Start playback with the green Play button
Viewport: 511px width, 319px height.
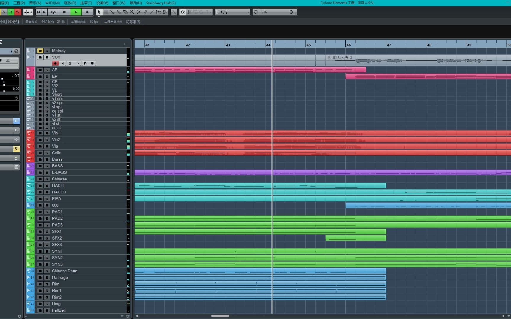pos(76,12)
